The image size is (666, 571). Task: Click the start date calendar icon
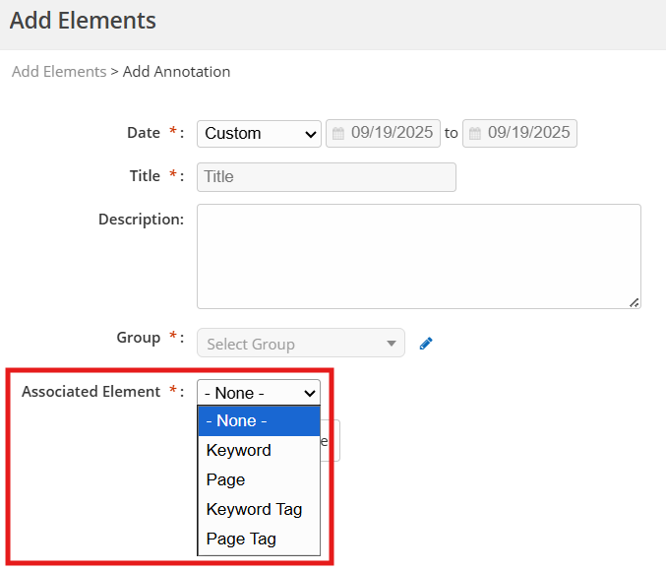(x=338, y=133)
